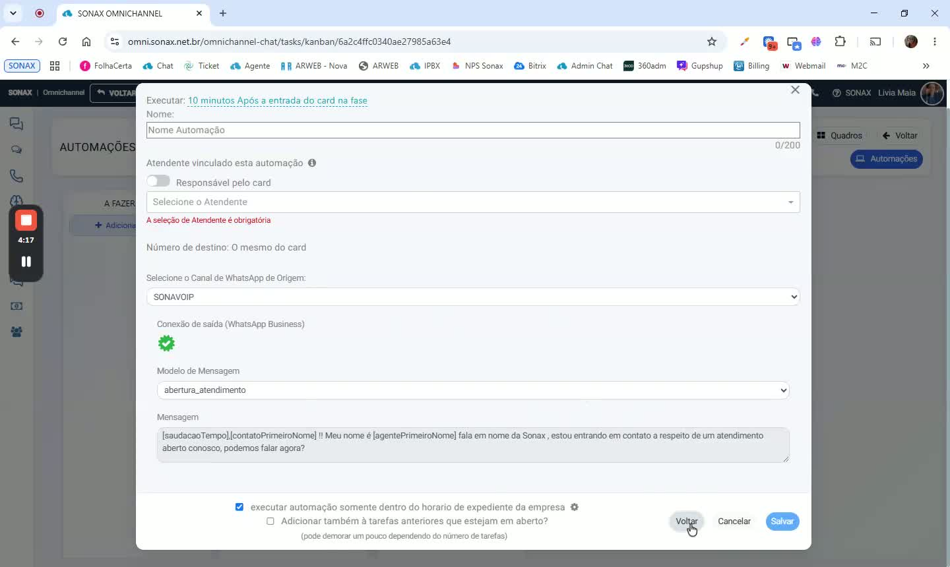The image size is (950, 567).
Task: Stop the screen recording
Action: 26,220
